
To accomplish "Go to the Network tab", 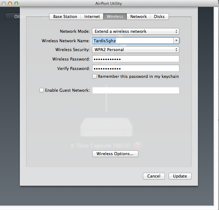I will coord(138,16).
